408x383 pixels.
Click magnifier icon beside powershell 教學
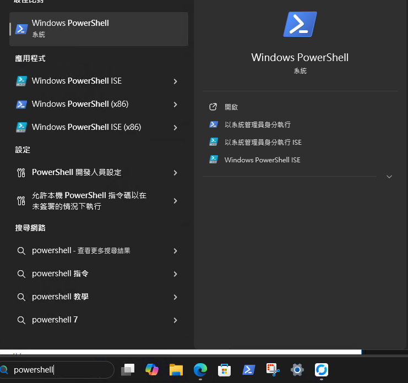21,297
